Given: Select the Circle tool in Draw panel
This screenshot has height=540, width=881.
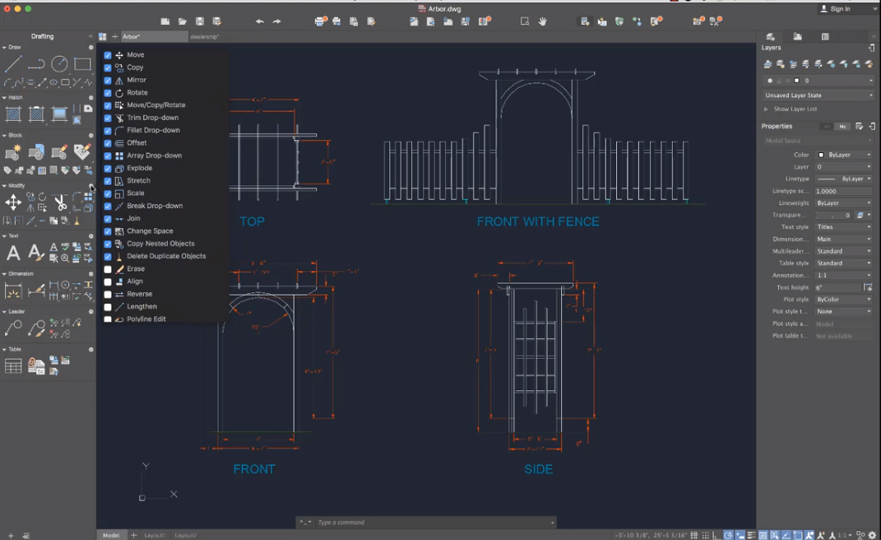Looking at the screenshot, I should (59, 63).
